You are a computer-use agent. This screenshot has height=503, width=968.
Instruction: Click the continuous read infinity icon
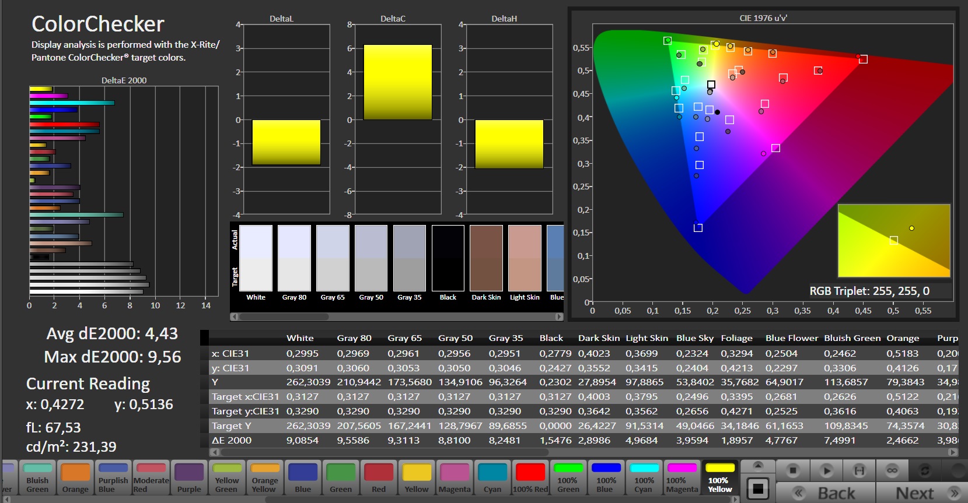point(892,470)
